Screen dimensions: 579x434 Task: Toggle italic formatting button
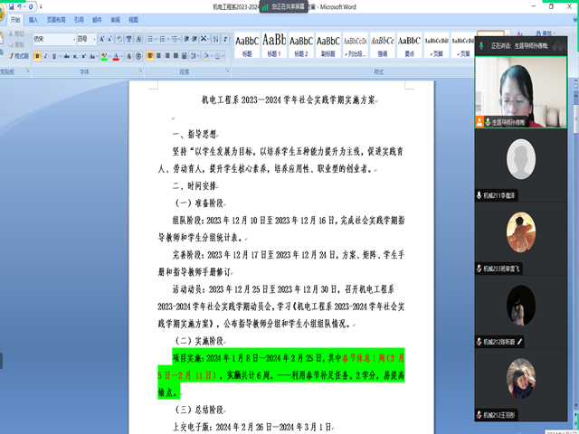click(x=47, y=56)
